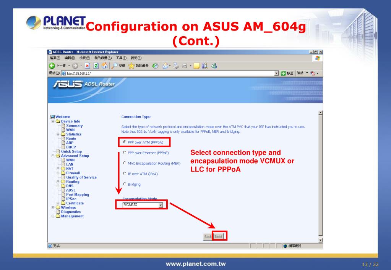Open the browser's fifth menu bar item

point(121,58)
